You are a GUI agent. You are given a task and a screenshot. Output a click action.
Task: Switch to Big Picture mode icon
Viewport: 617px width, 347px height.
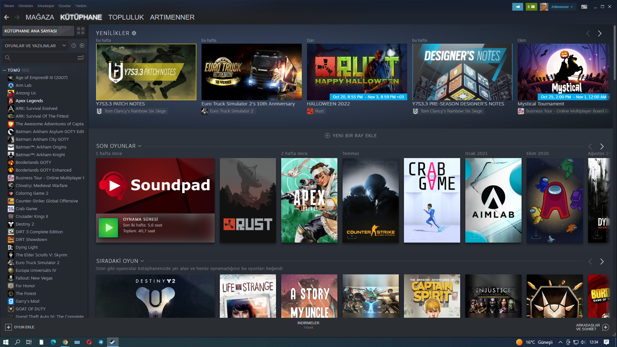pos(584,7)
